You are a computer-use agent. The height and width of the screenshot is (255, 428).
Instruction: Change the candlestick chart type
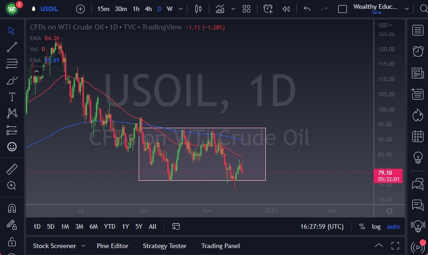[198, 9]
